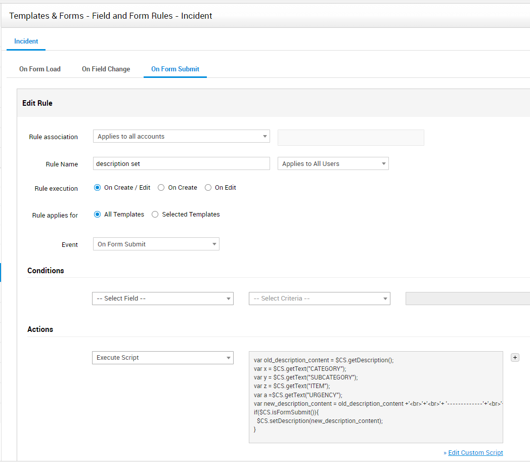
Task: Select the On Form Submit tab
Action: 175,69
